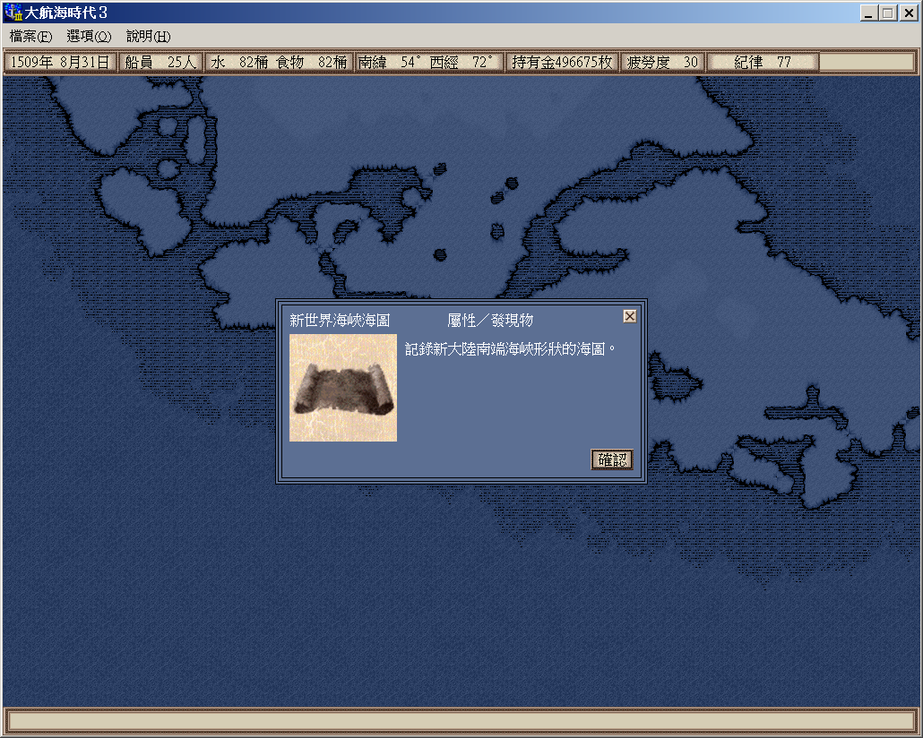Image resolution: width=923 pixels, height=738 pixels.
Task: Minimize the 大航海時代3 window
Action: point(868,13)
